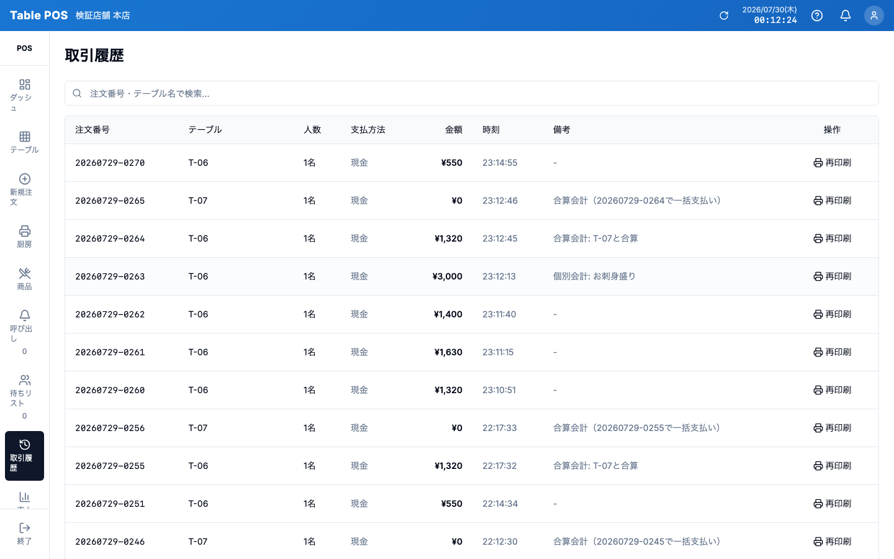Viewport: 894px width, 559px height.
Task: Click the 検証店舗 本店 store name
Action: [x=102, y=16]
